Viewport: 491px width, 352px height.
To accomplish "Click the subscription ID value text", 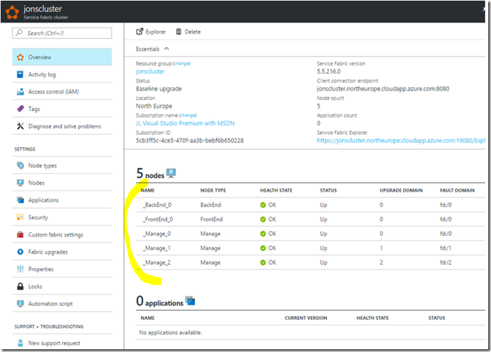I will tap(190, 140).
